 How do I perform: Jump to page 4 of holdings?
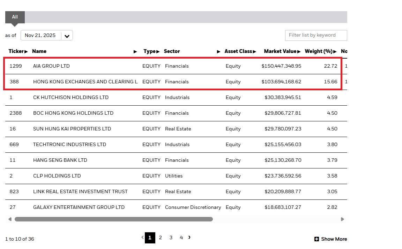181,237
